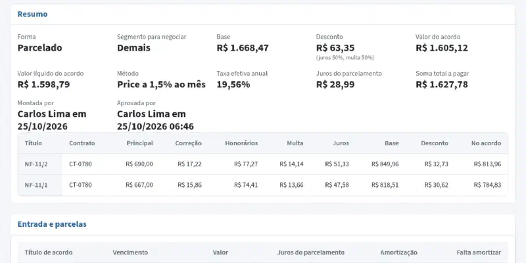The image size is (526, 263).
Task: Click desconto R$ 30,62
Action: (436, 185)
